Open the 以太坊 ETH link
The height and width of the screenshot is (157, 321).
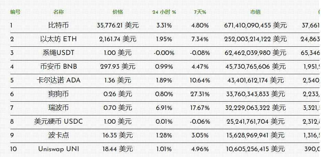coord(58,39)
